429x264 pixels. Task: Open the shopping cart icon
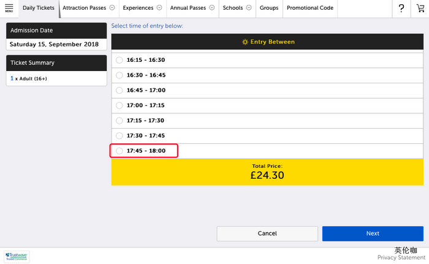[420, 8]
